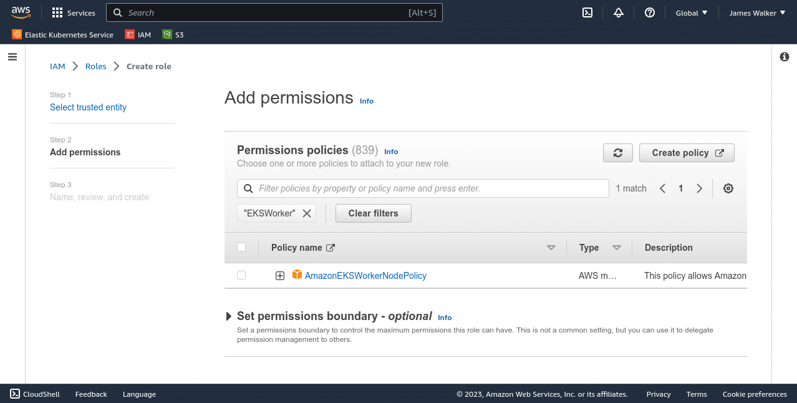
Task: Expand the Set permissions boundary section
Action: [229, 316]
